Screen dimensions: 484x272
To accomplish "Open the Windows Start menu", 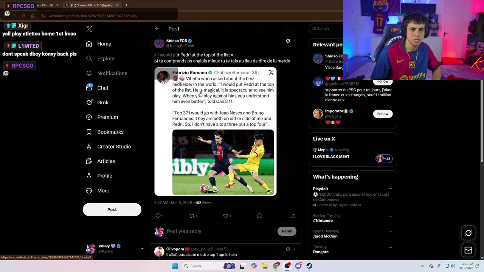I will pos(175,266).
